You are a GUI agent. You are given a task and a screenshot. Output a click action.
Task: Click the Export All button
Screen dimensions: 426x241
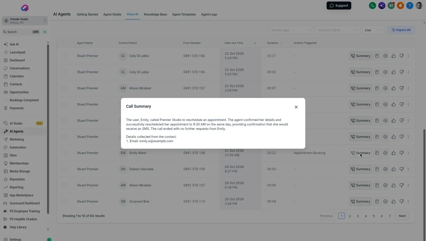coord(401,30)
